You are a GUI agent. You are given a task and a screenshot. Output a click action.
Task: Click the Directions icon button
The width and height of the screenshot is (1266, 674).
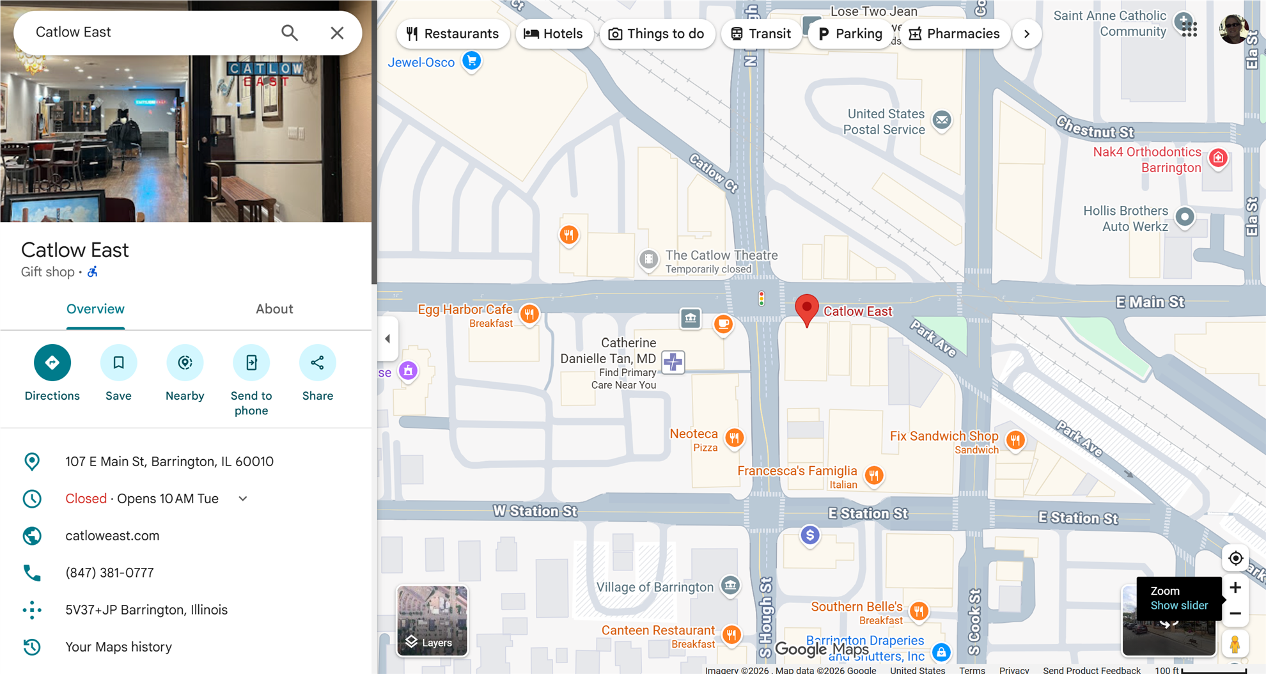coord(52,363)
